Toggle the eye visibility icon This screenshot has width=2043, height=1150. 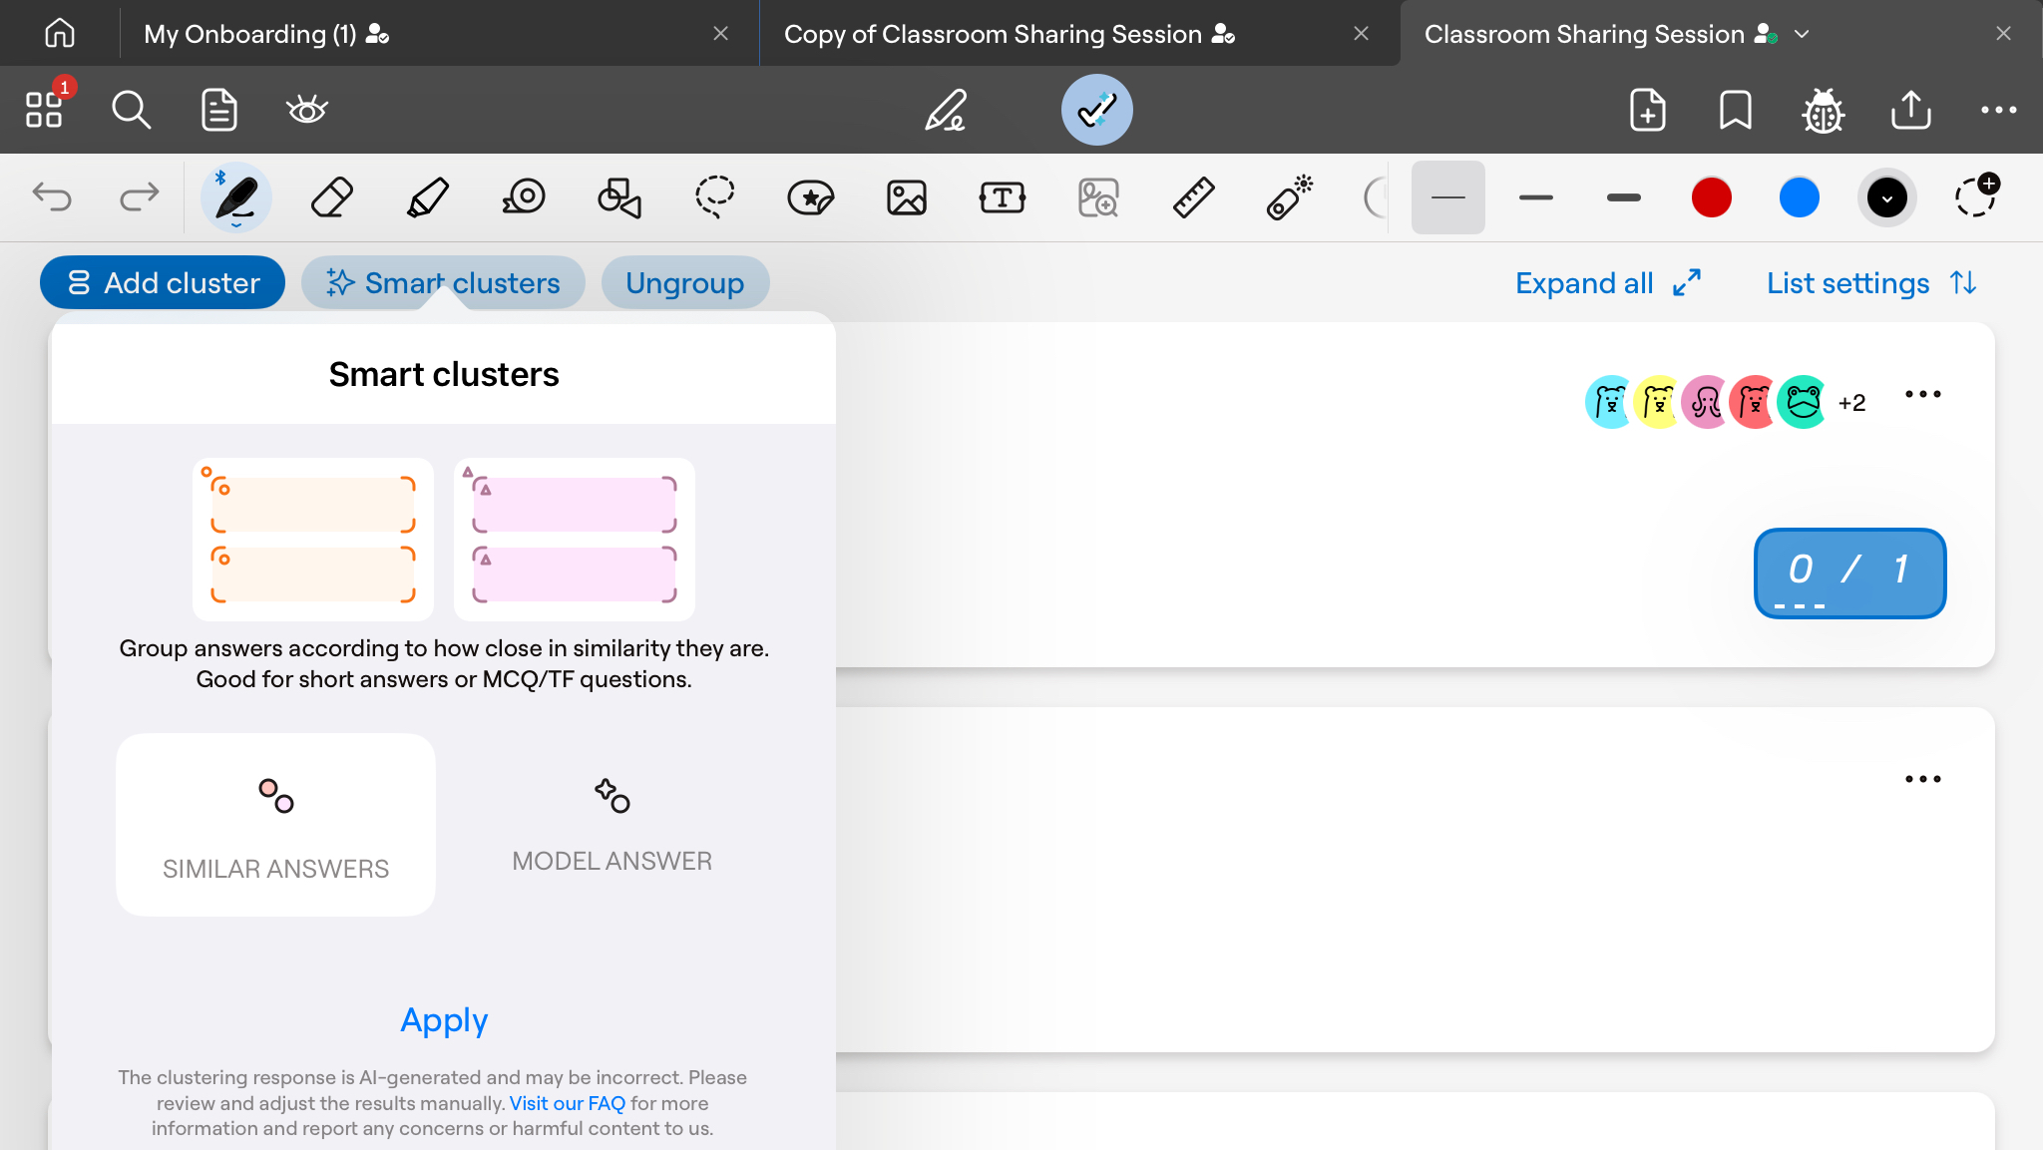click(x=306, y=110)
